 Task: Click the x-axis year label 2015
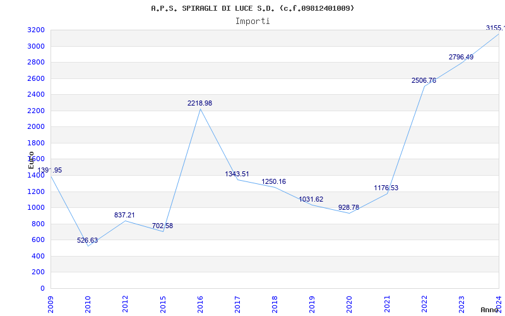(x=163, y=304)
